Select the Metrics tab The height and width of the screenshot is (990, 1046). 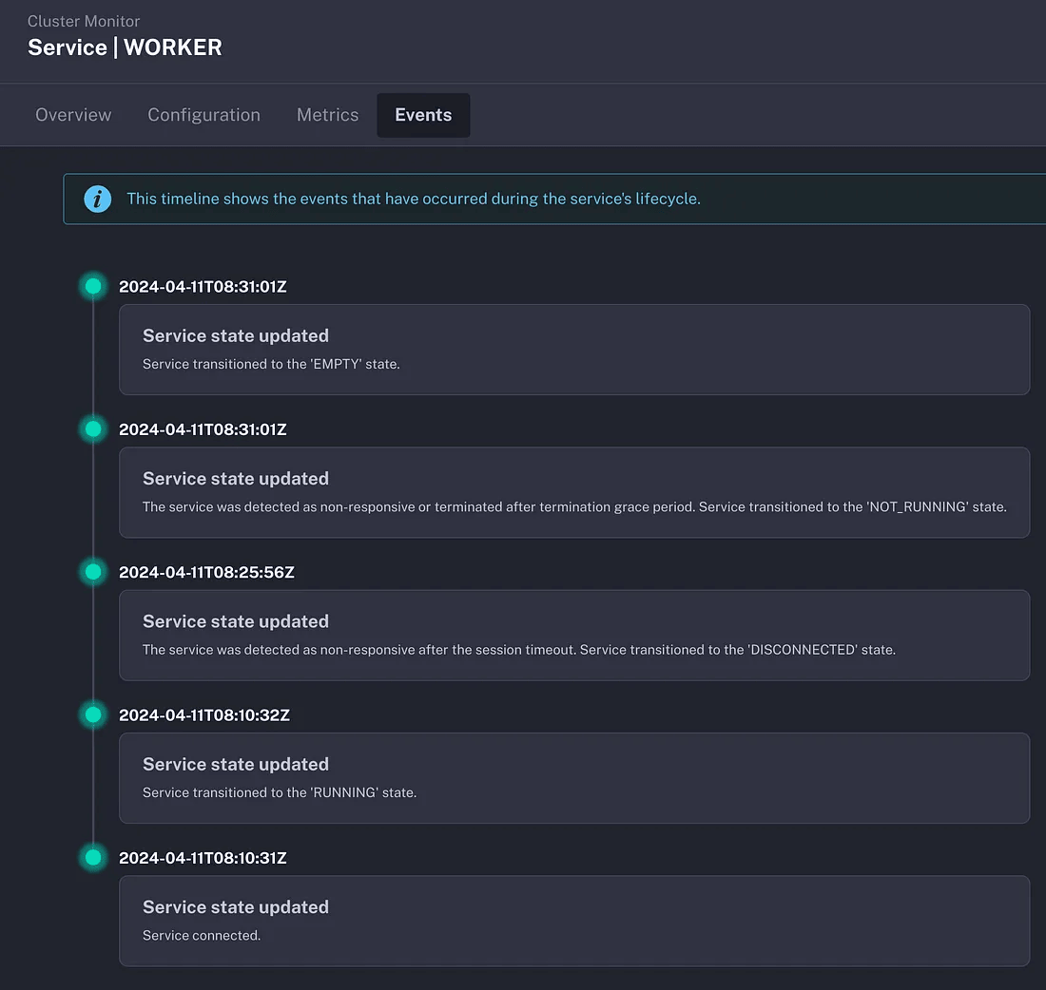tap(327, 115)
